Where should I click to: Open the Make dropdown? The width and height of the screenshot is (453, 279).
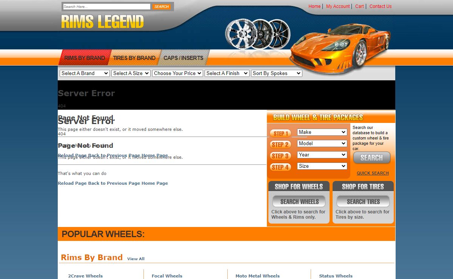coord(322,132)
